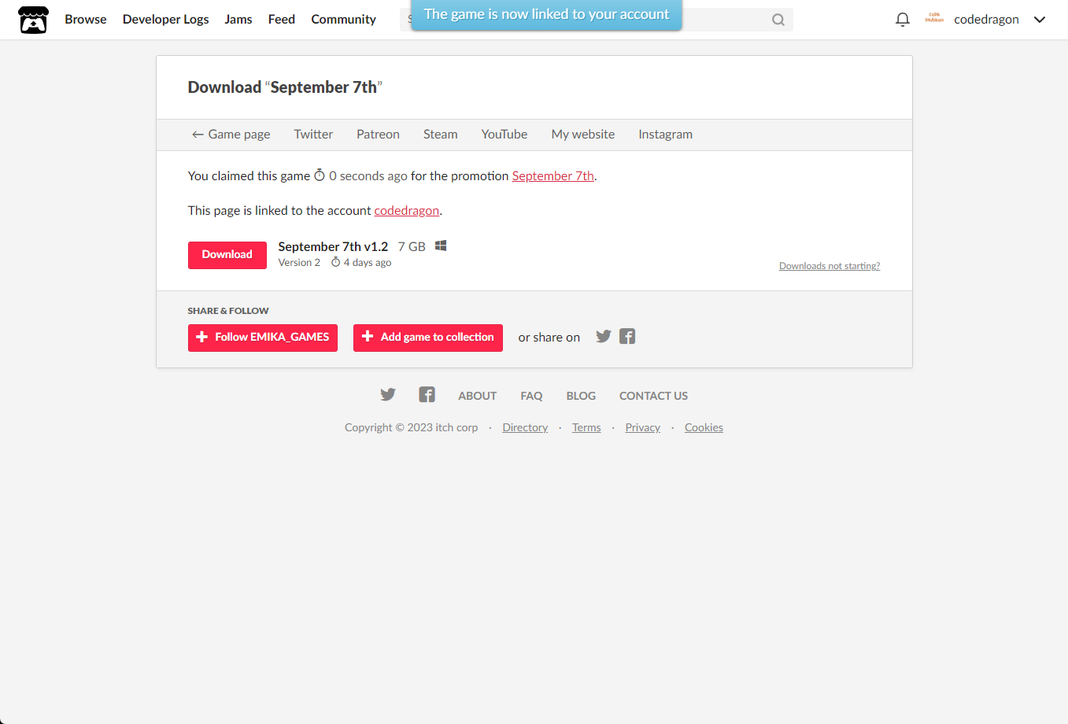This screenshot has width=1068, height=724.
Task: Click the codedragon avatar image
Action: point(934,19)
